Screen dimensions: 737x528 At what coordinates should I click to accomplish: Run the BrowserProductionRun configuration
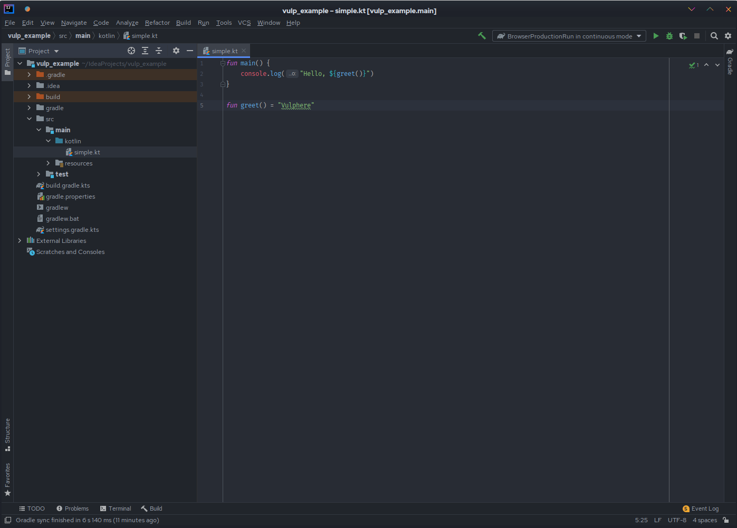655,36
